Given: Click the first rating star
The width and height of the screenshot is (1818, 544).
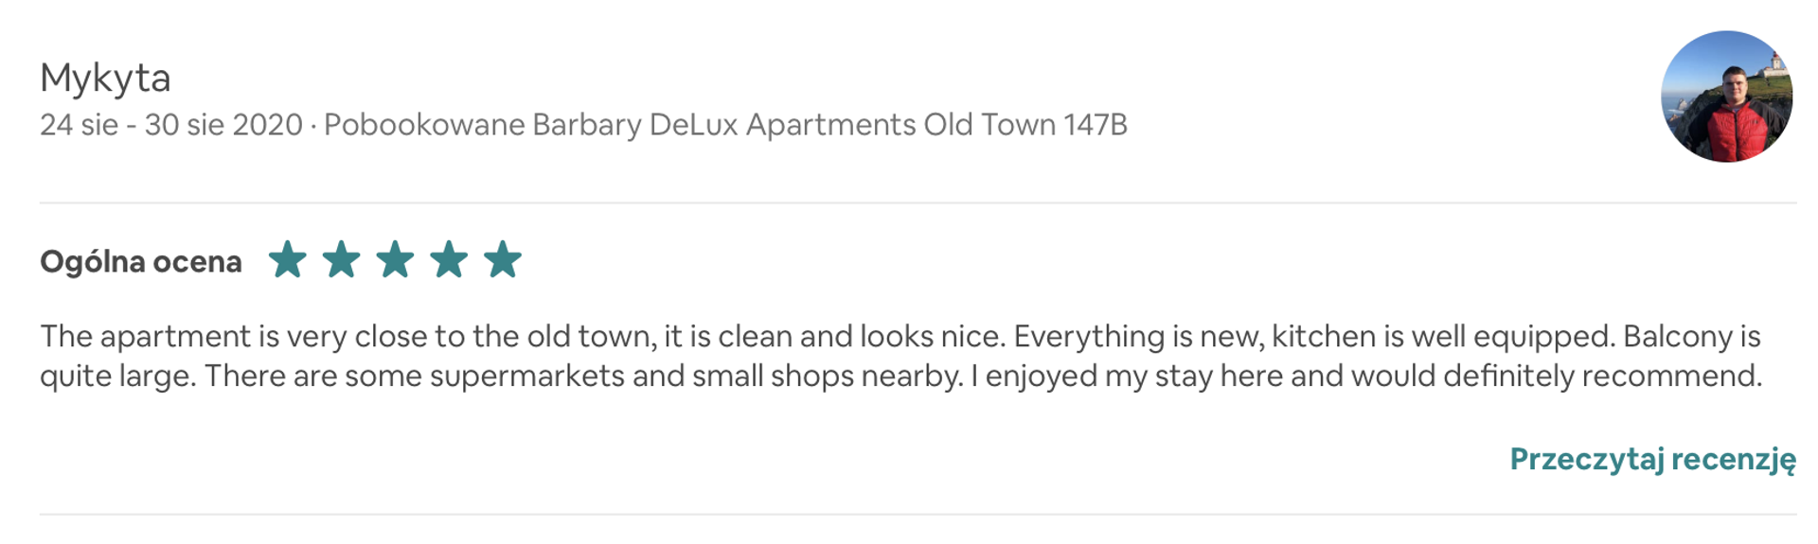Looking at the screenshot, I should (287, 260).
